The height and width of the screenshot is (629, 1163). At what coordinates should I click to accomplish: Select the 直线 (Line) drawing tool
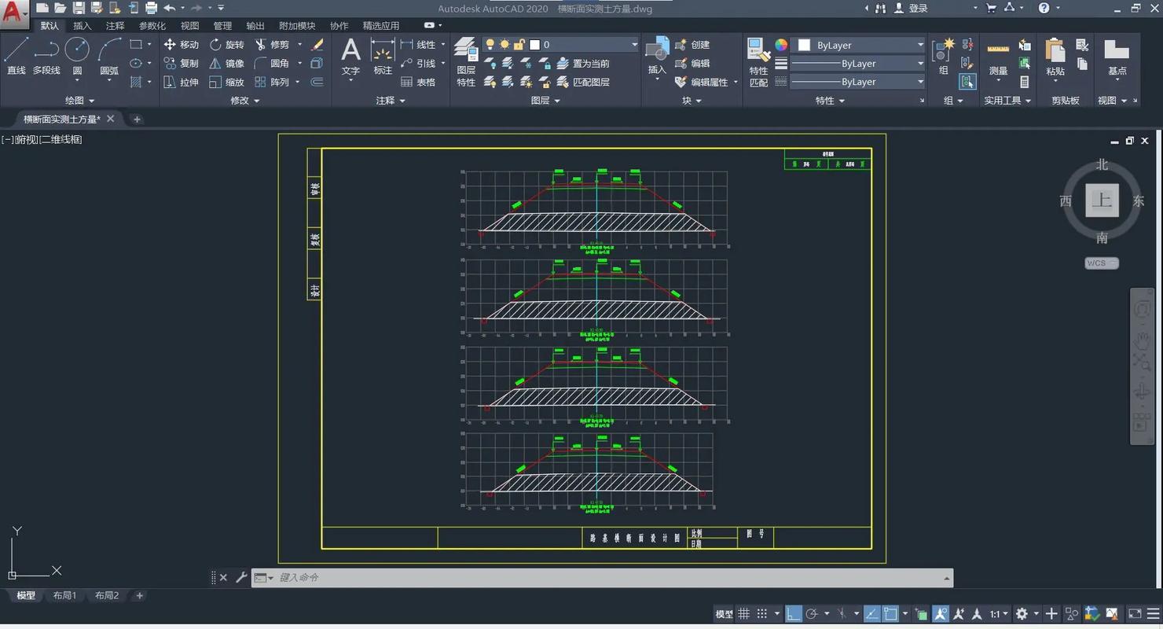click(x=16, y=56)
